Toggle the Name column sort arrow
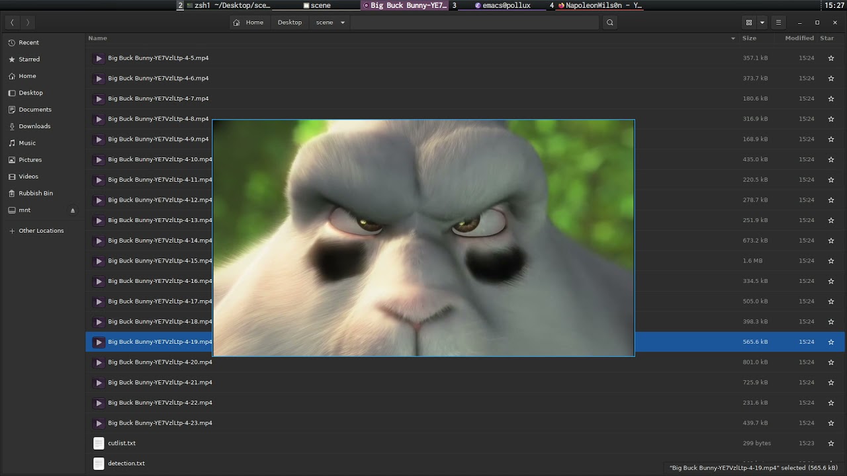The image size is (847, 476). [733, 38]
